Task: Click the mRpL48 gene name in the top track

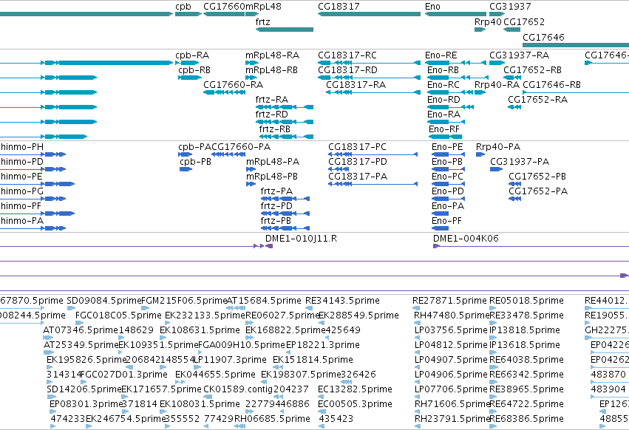Action: pos(263,7)
